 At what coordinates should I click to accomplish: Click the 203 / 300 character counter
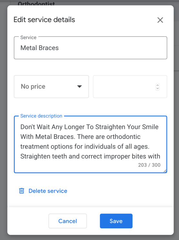(149, 165)
